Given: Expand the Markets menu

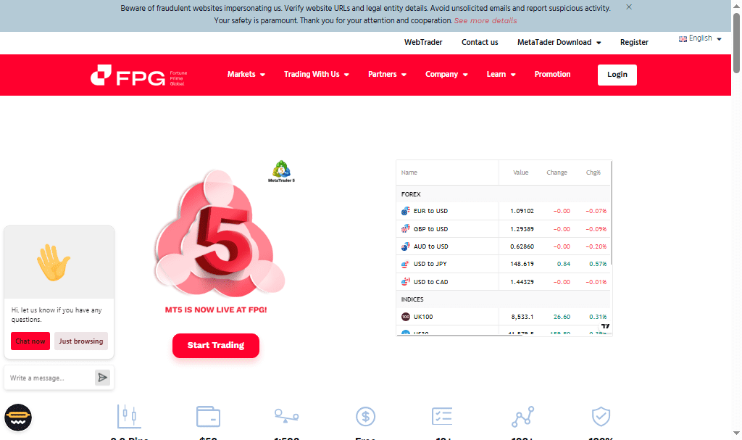Looking at the screenshot, I should pos(246,75).
